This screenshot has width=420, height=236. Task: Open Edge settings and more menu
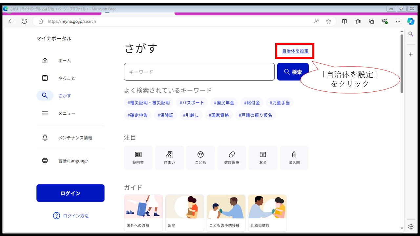[398, 21]
